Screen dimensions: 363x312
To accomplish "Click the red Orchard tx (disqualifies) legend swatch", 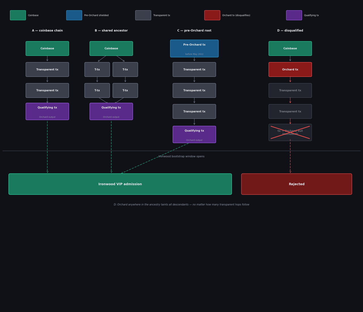I will click(x=212, y=15).
